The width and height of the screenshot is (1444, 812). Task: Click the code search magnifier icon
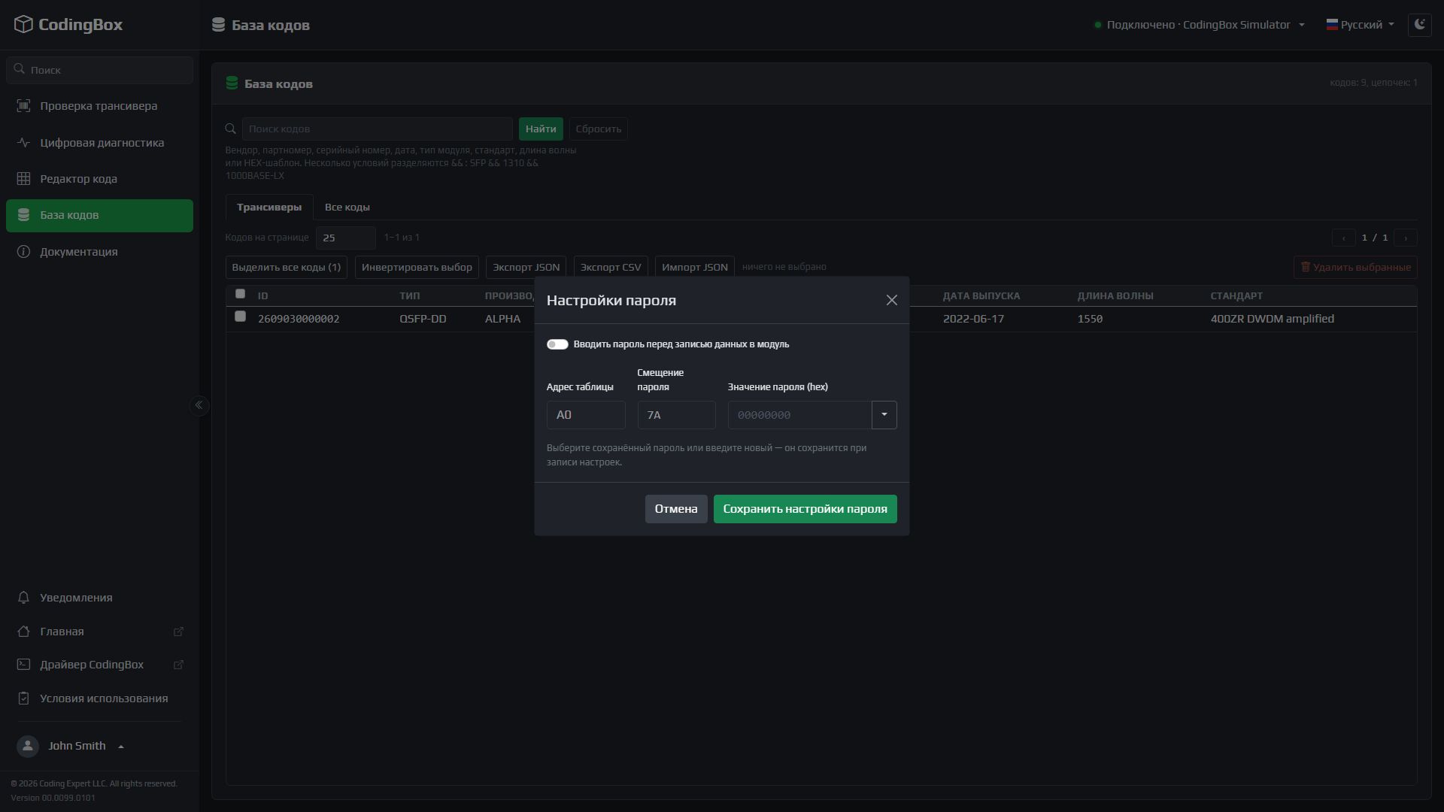[231, 129]
